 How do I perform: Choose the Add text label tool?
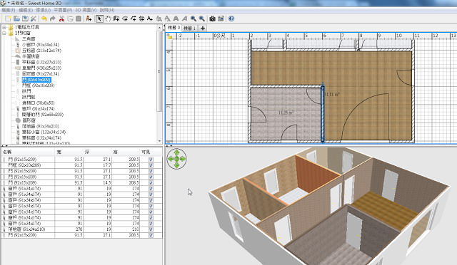(x=150, y=19)
